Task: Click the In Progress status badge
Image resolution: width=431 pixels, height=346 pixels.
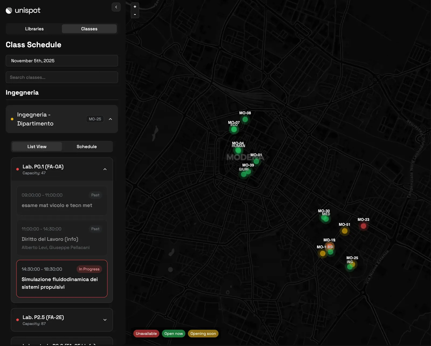Action: [89, 269]
